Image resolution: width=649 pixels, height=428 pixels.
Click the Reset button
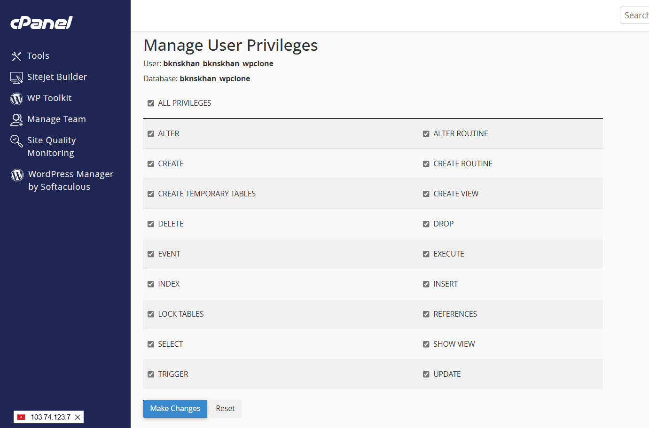point(225,409)
